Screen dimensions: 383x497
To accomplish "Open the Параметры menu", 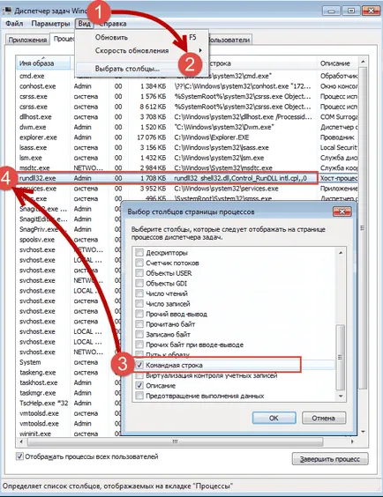I will 51,24.
